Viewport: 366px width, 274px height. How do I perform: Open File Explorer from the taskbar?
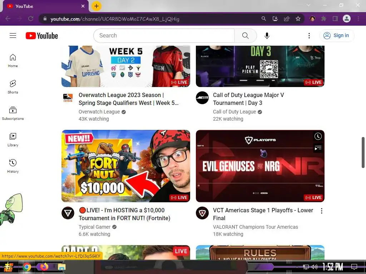click(x=61, y=267)
